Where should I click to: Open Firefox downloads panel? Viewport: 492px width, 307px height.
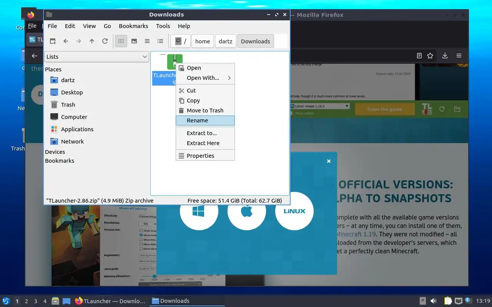(445, 56)
